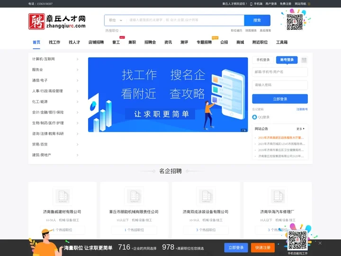This screenshot has height=256, width=341.
Task: Click the 注册账号 link
Action: pos(302,110)
